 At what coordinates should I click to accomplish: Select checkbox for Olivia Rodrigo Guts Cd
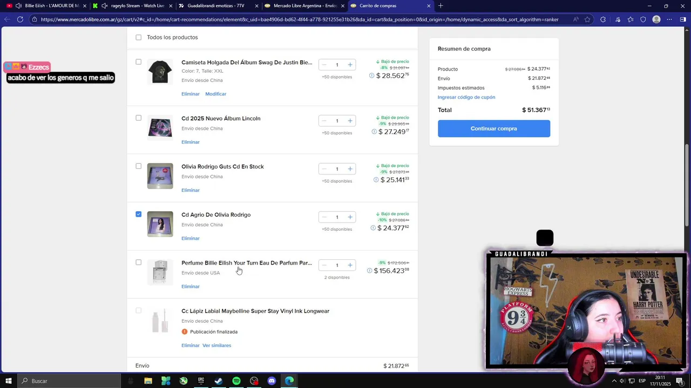[x=139, y=166]
